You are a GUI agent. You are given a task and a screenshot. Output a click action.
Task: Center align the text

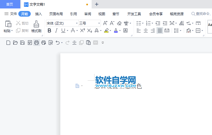click(x=146, y=30)
